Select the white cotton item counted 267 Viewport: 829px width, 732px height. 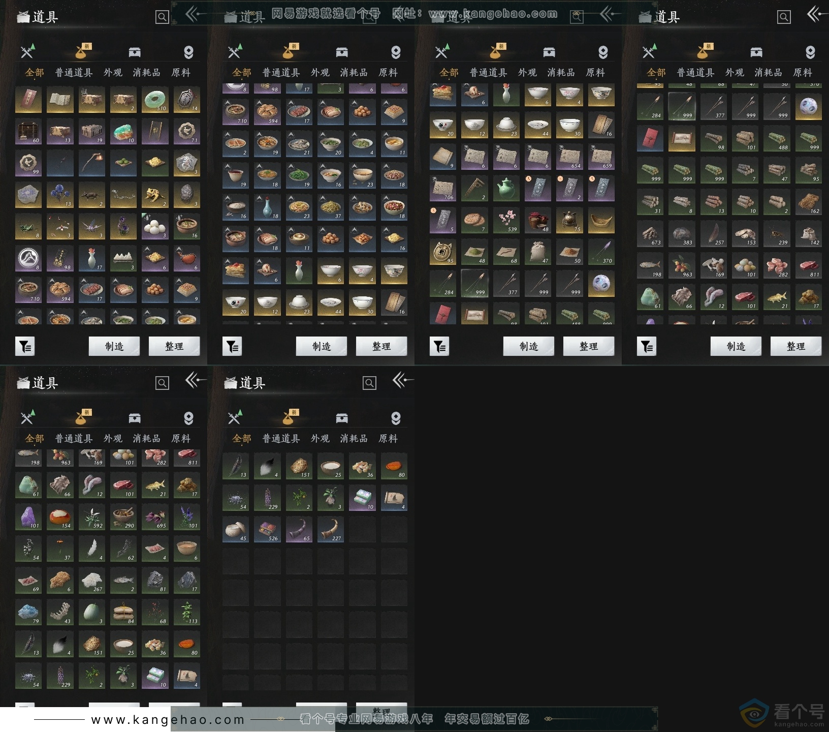[x=92, y=580]
